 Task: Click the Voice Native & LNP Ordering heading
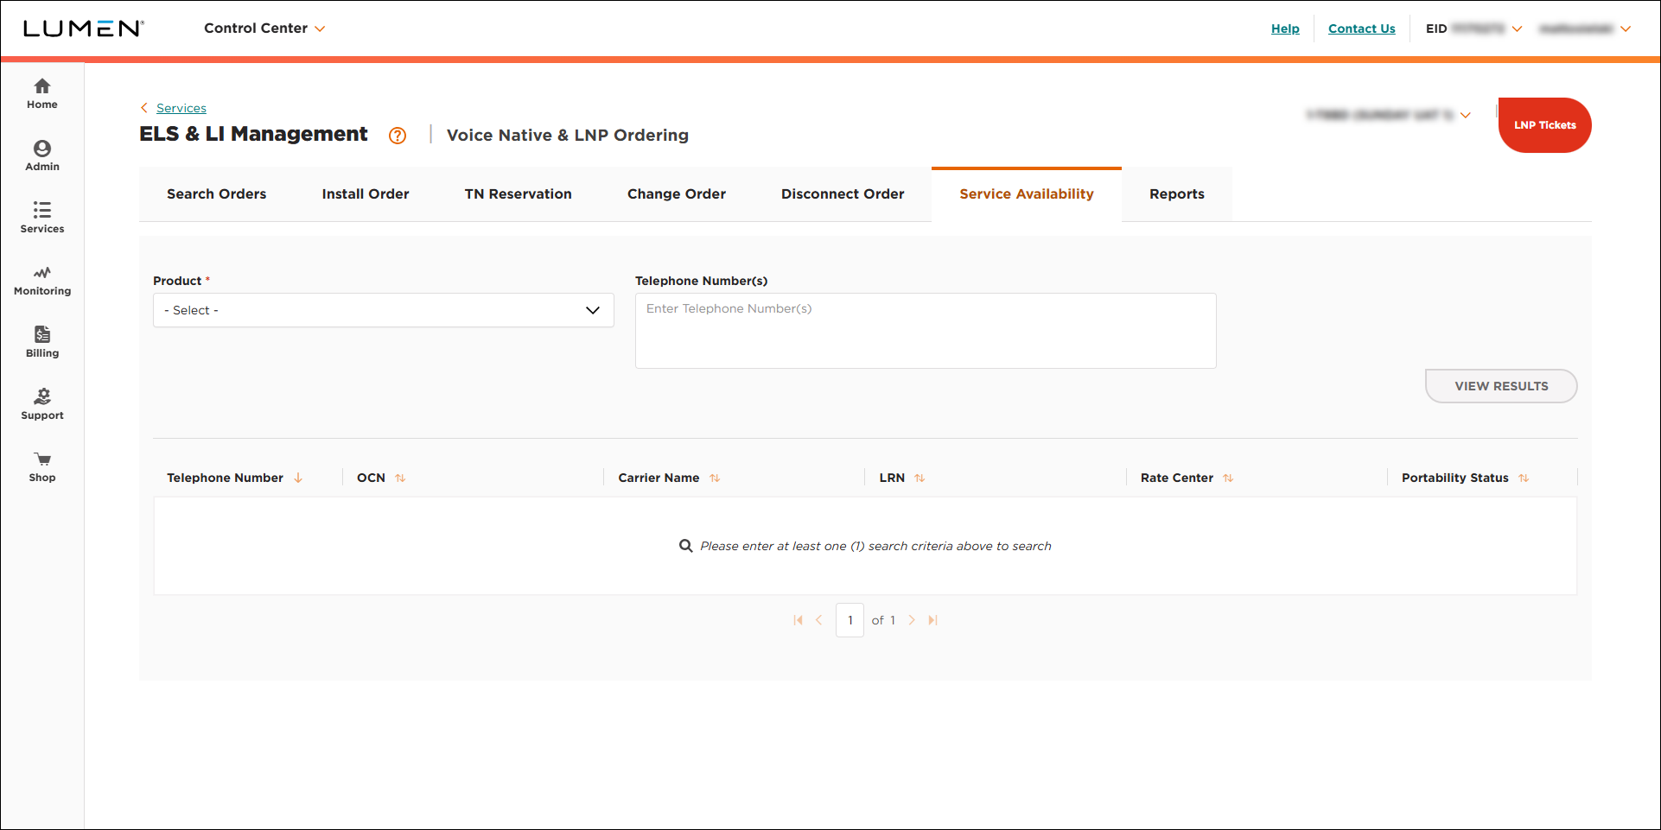pos(568,136)
